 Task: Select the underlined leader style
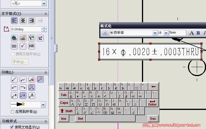point(32,95)
